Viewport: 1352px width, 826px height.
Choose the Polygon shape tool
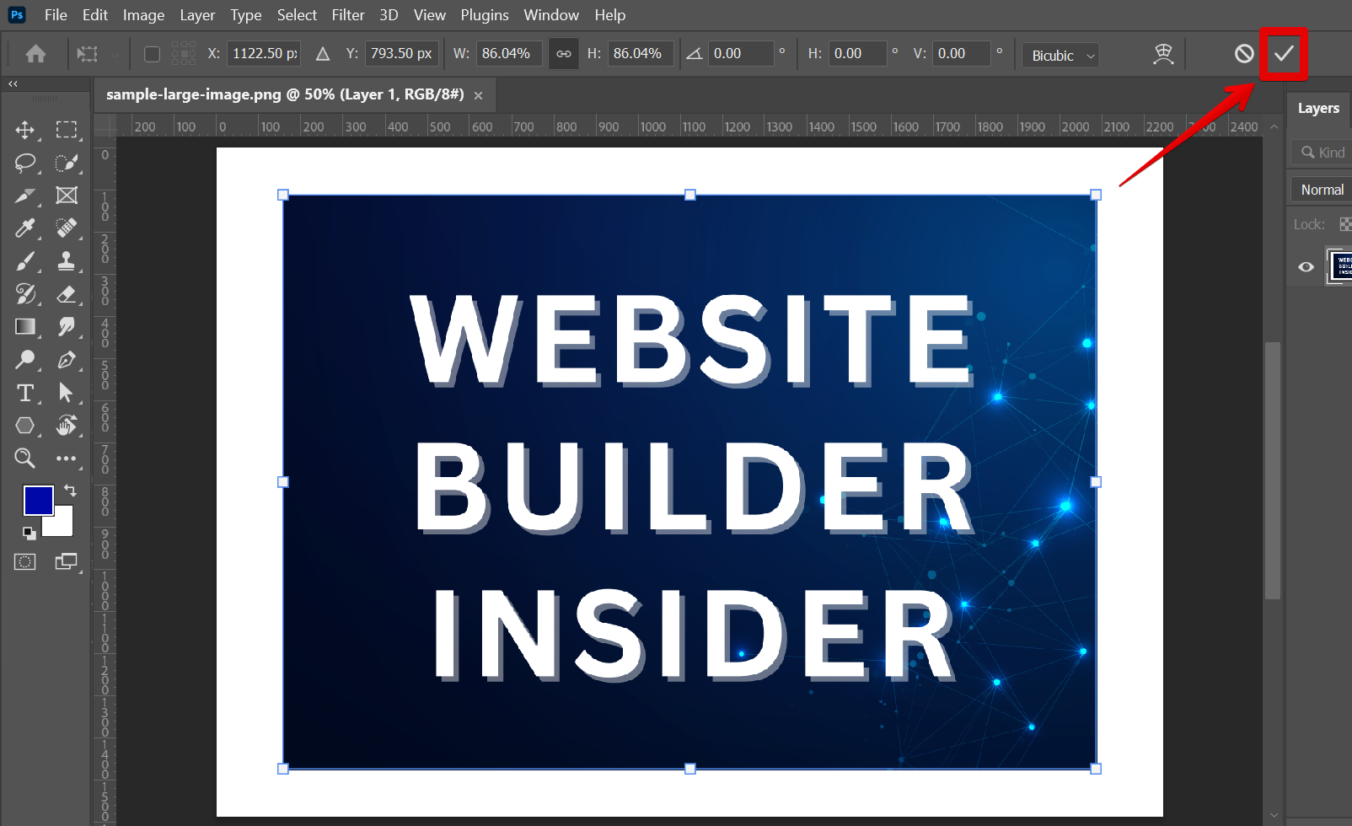click(x=25, y=426)
